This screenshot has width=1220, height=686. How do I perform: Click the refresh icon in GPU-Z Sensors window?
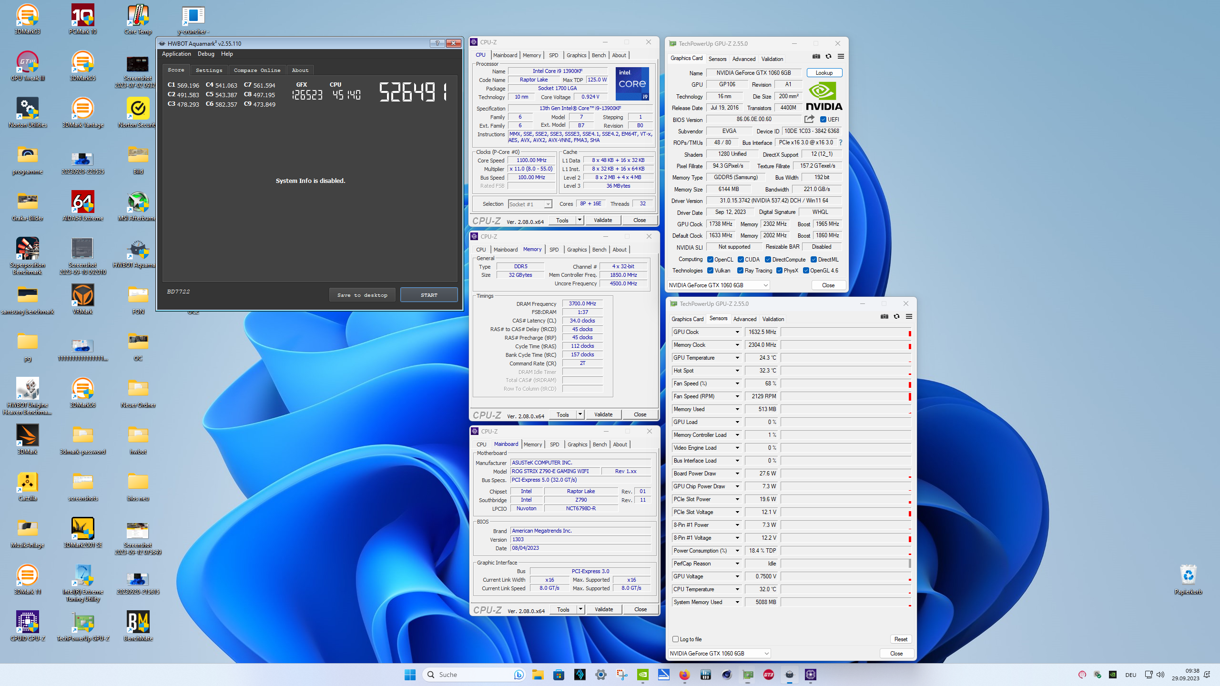897,316
